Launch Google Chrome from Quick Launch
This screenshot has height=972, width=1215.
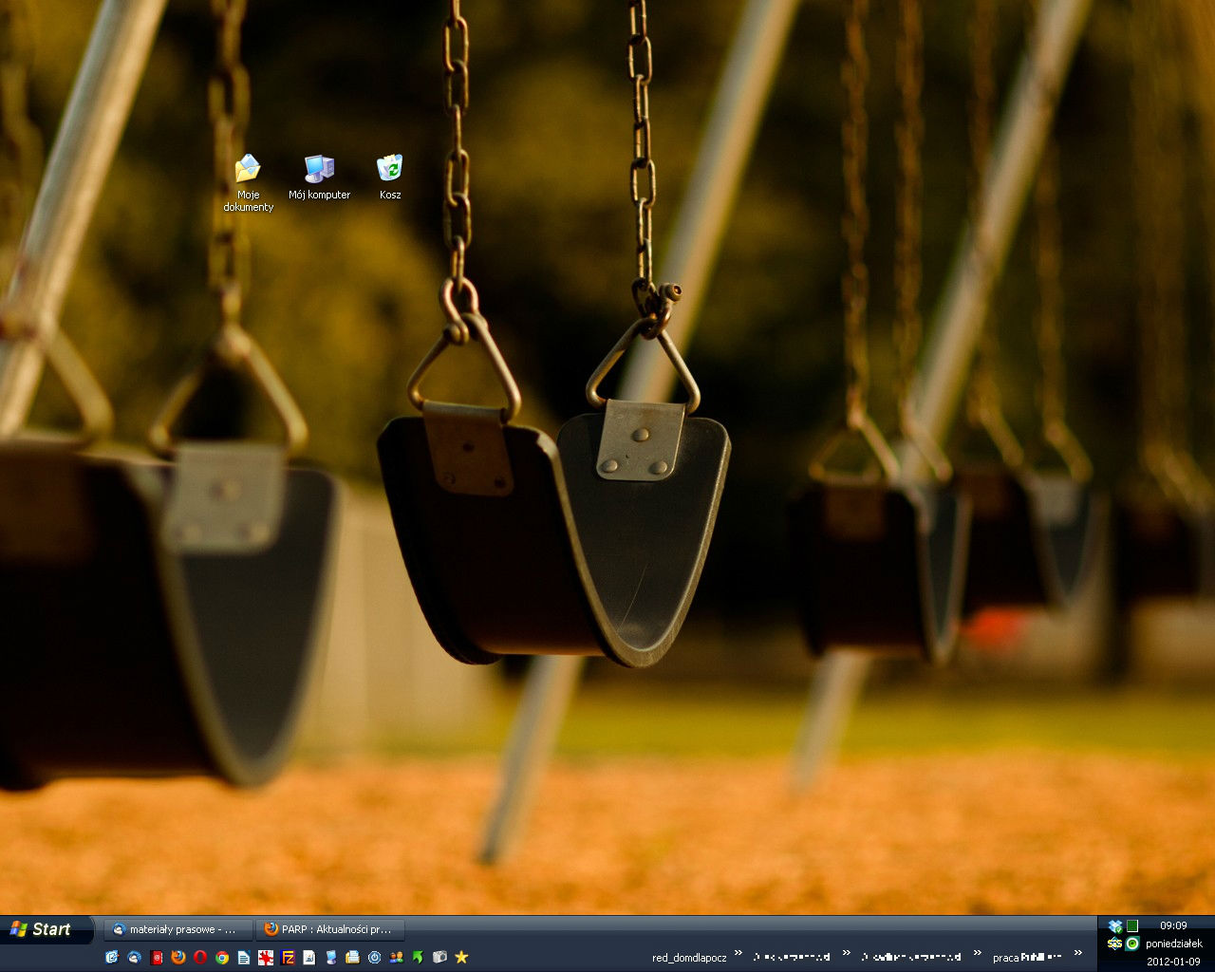(222, 957)
